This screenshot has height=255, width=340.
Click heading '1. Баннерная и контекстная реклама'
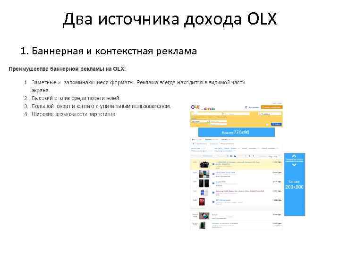click(x=109, y=51)
